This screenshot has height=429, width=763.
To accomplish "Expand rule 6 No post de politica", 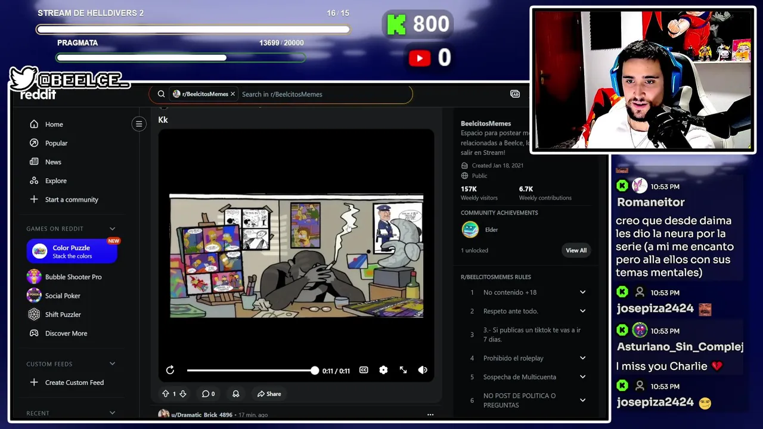I will 582,400.
